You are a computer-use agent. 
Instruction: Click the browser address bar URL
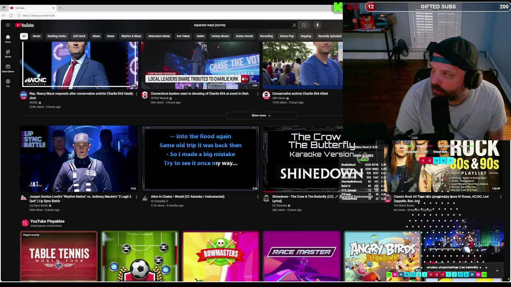[39, 16]
